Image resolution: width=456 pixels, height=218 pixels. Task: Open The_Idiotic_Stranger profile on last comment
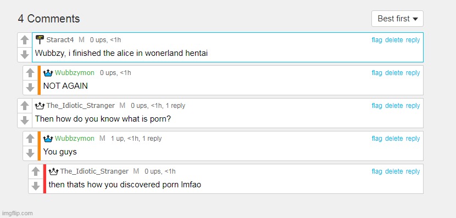(x=94, y=171)
